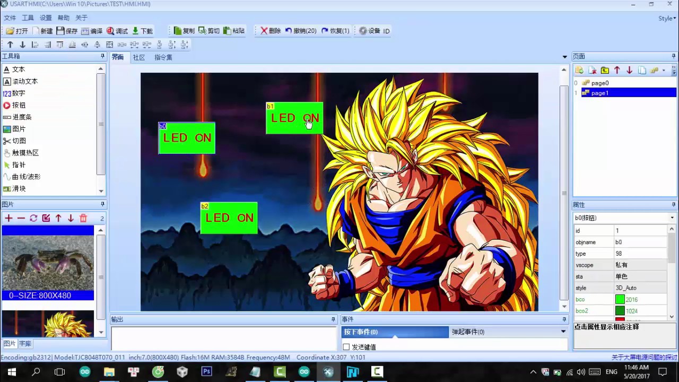679x382 pixels.
Task: Click replace picture refresh icon
Action: 33,218
